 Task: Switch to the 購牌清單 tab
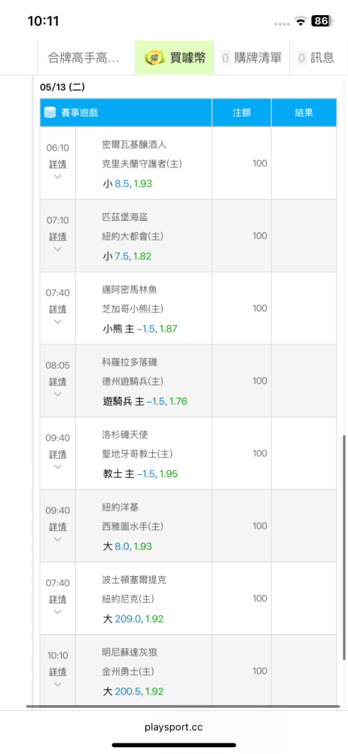(x=252, y=58)
